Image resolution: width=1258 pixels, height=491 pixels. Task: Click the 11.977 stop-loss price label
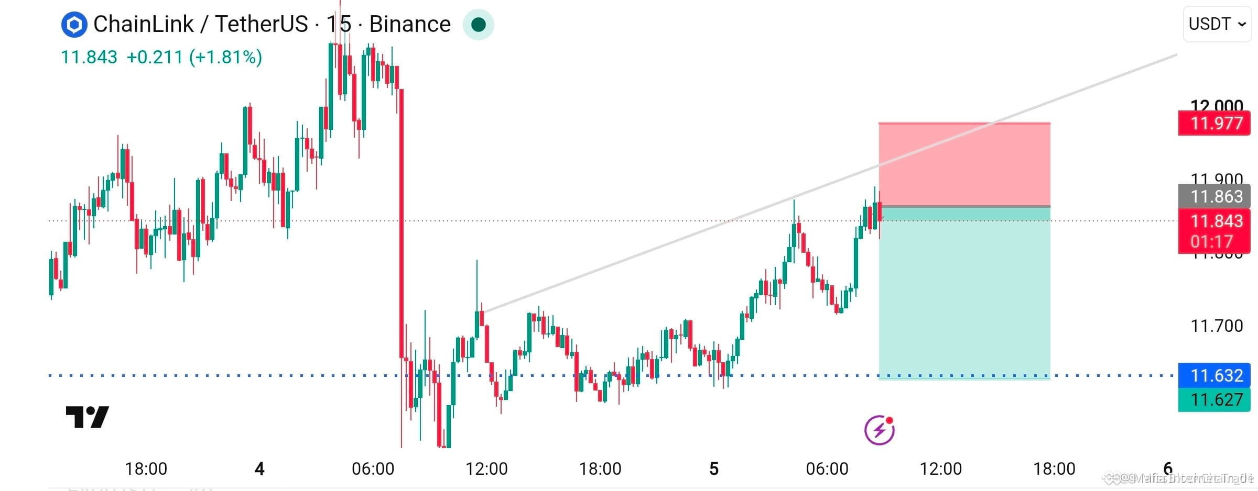(1214, 124)
